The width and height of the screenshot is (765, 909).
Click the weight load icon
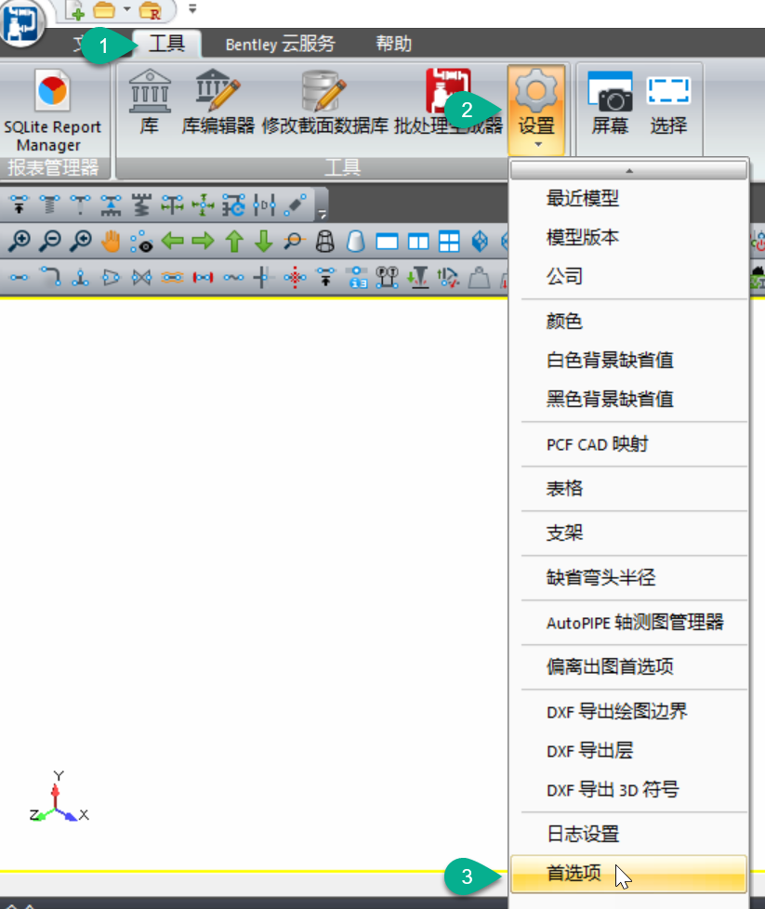[x=479, y=277]
